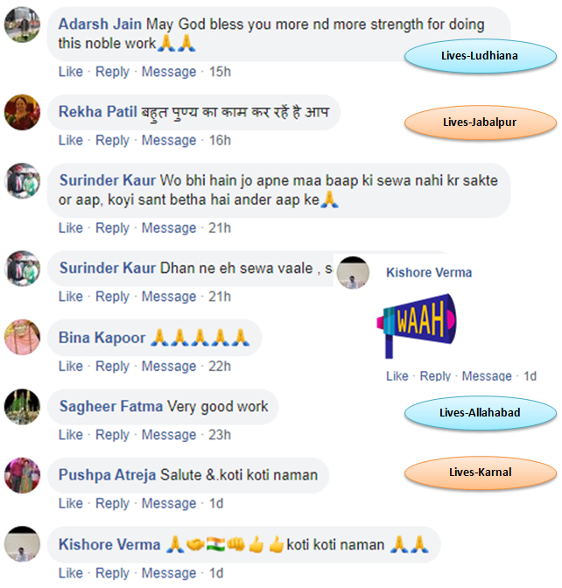Open Pushpa Atreja's profile picture

(22, 475)
